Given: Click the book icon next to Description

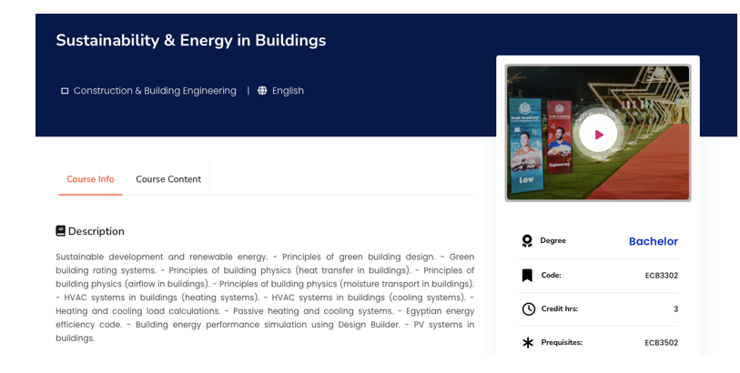Looking at the screenshot, I should pos(61,231).
